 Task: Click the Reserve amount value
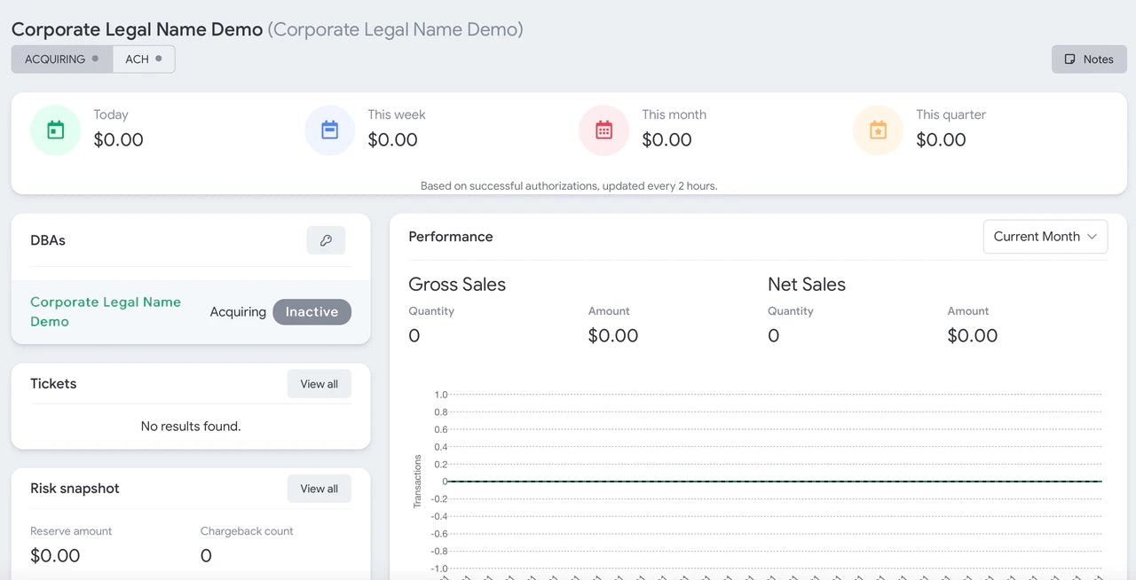55,556
